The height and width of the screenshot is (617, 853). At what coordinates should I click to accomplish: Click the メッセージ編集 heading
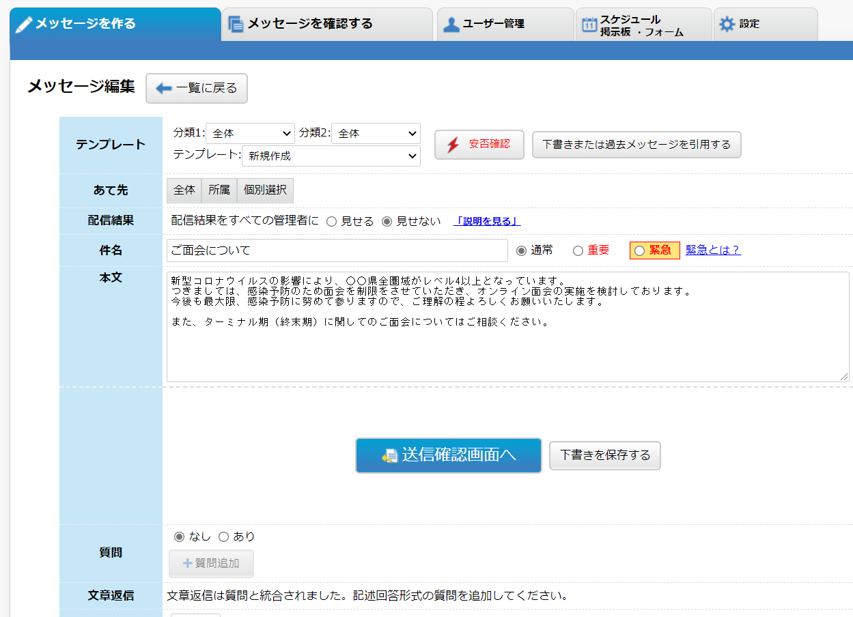81,87
